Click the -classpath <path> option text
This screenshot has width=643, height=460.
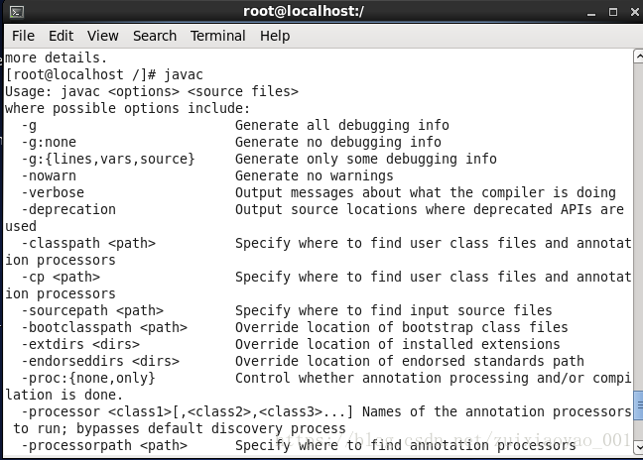tap(88, 243)
